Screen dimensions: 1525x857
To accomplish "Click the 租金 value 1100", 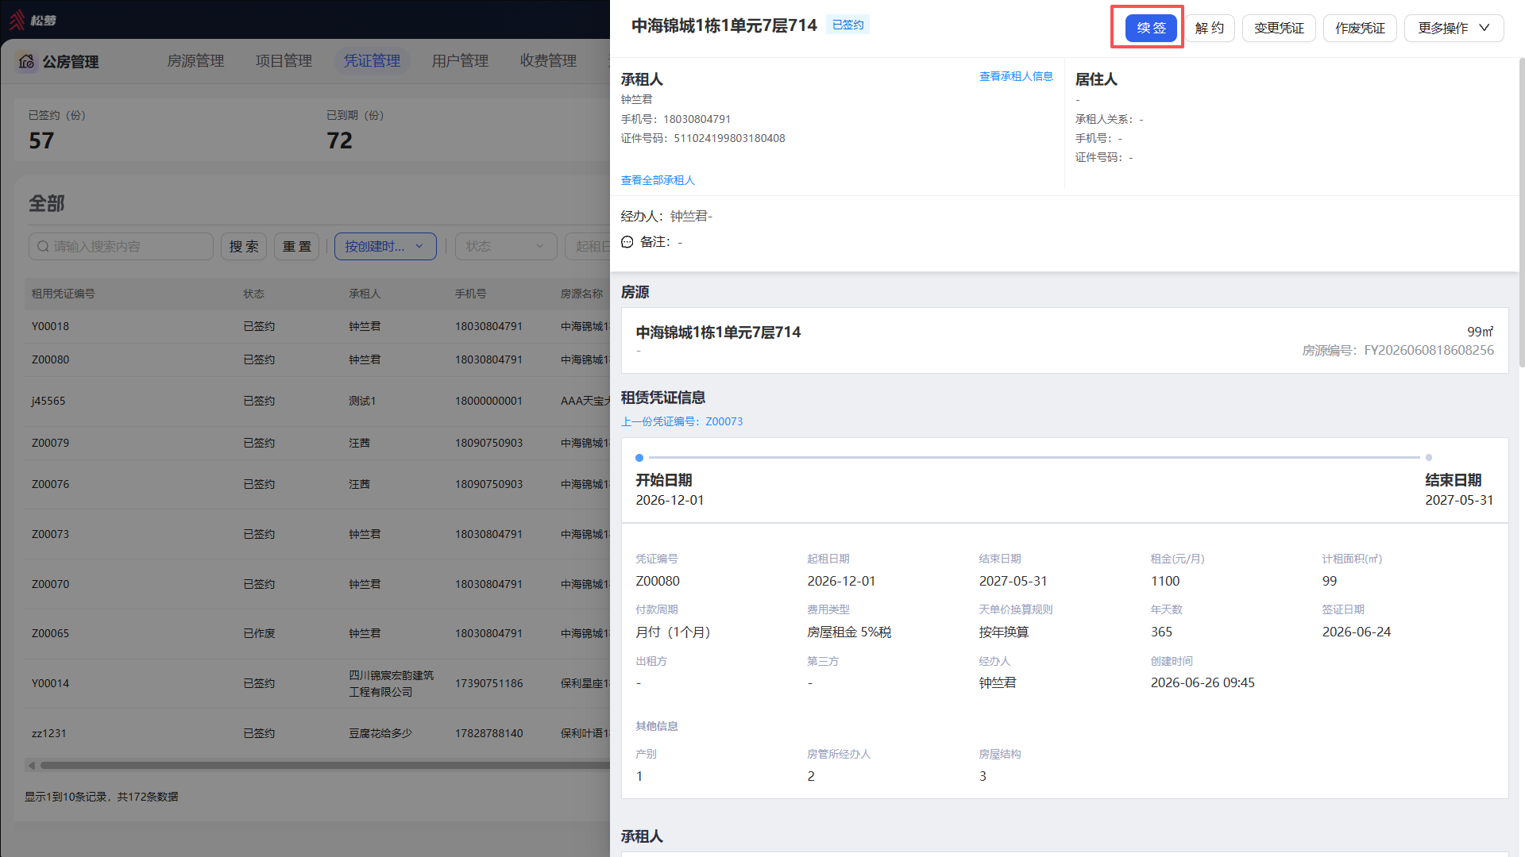I will 1165,582.
